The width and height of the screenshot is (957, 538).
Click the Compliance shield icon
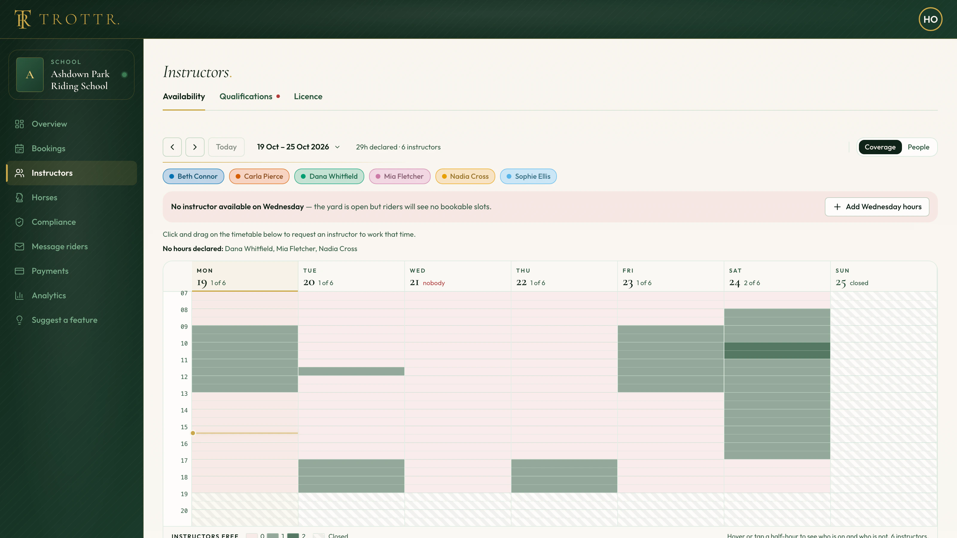(19, 222)
